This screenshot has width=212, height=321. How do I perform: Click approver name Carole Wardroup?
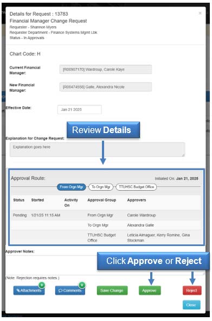142,215
